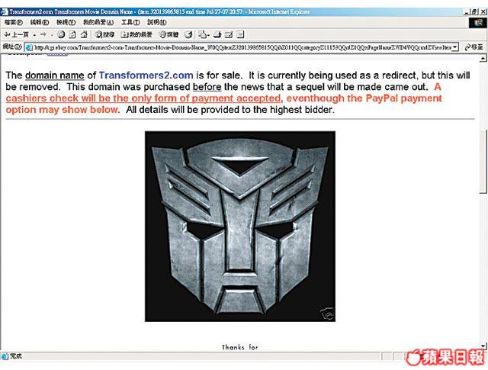The height and width of the screenshot is (370, 488).
Task: Click the 網址(D) address label
Action: pos(12,47)
